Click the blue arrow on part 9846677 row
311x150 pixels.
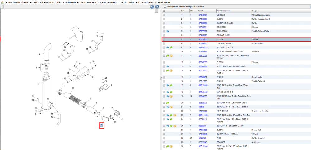click(168, 126)
